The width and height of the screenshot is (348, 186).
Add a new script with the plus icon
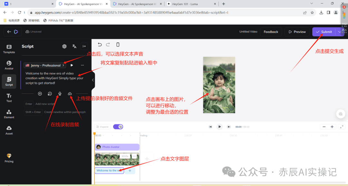pyautogui.click(x=40, y=93)
